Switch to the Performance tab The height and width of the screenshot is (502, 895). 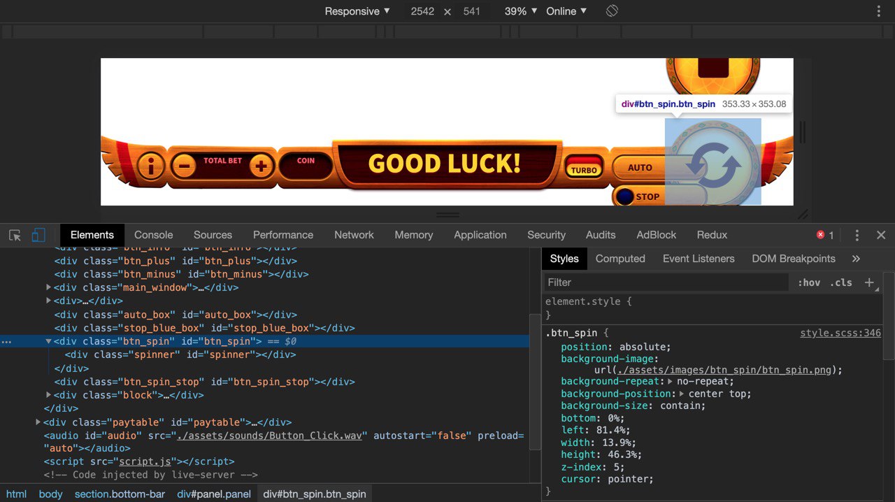click(x=283, y=235)
